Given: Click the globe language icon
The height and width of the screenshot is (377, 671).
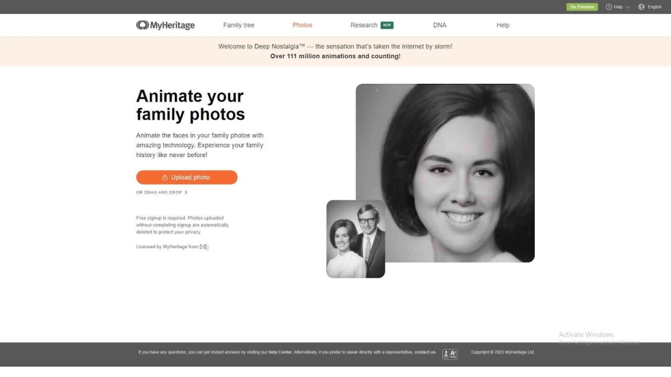Looking at the screenshot, I should point(642,7).
